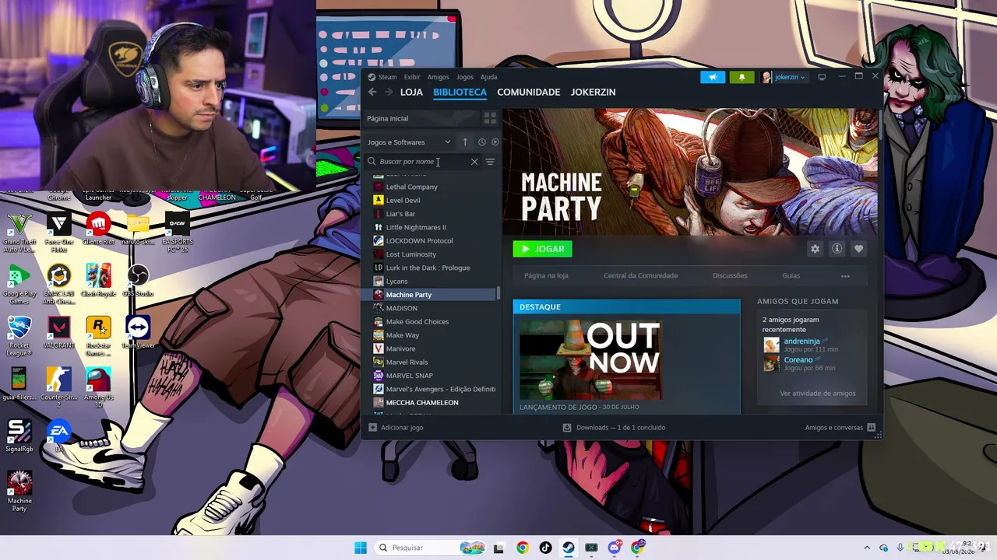Click the OBS Studio desktop icon
This screenshot has height=560, width=997.
click(137, 280)
